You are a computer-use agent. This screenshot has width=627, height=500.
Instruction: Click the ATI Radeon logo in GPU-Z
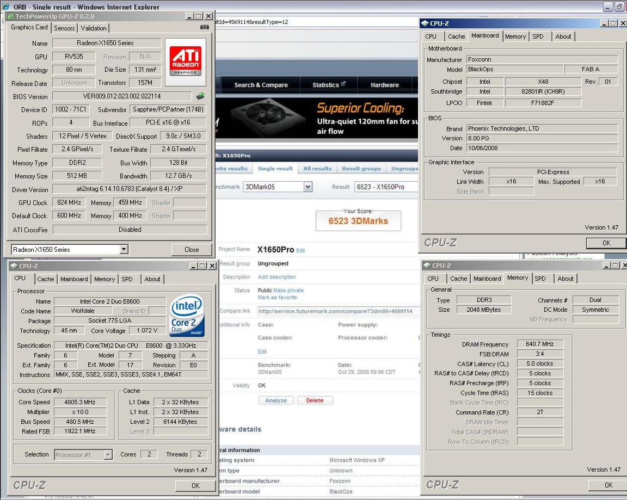[x=185, y=61]
